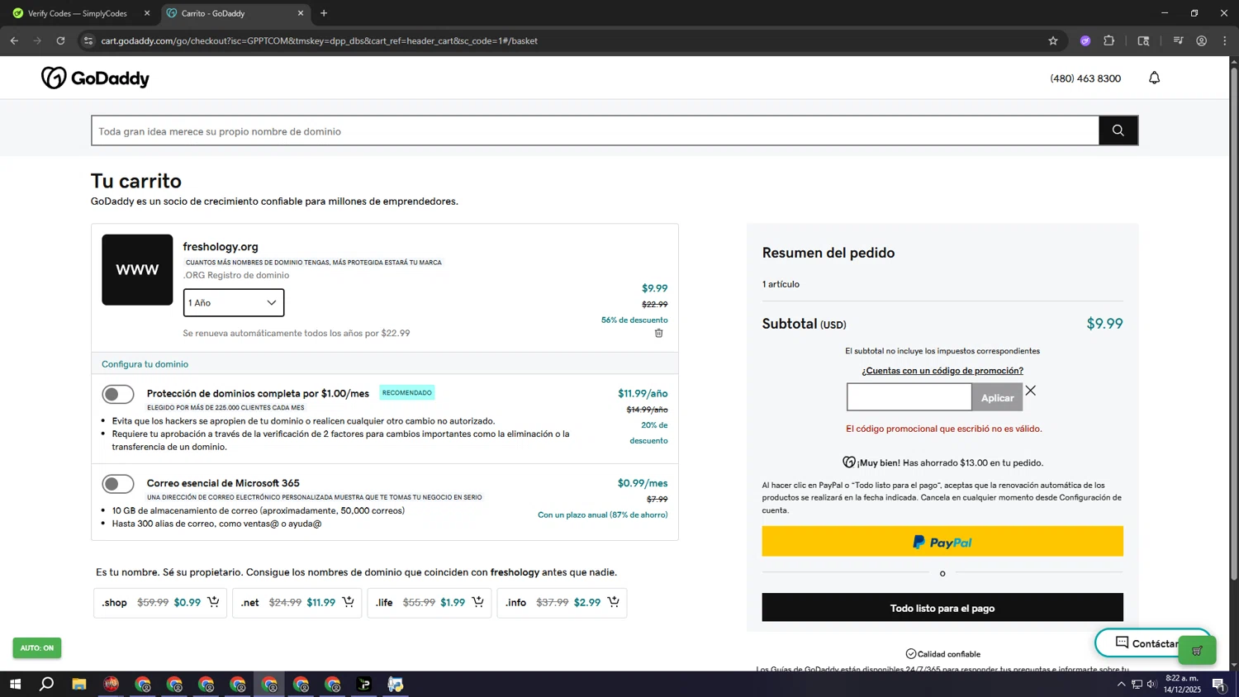Click the page vertical scrollbar
Viewport: 1239px width, 697px height.
tap(1234, 323)
